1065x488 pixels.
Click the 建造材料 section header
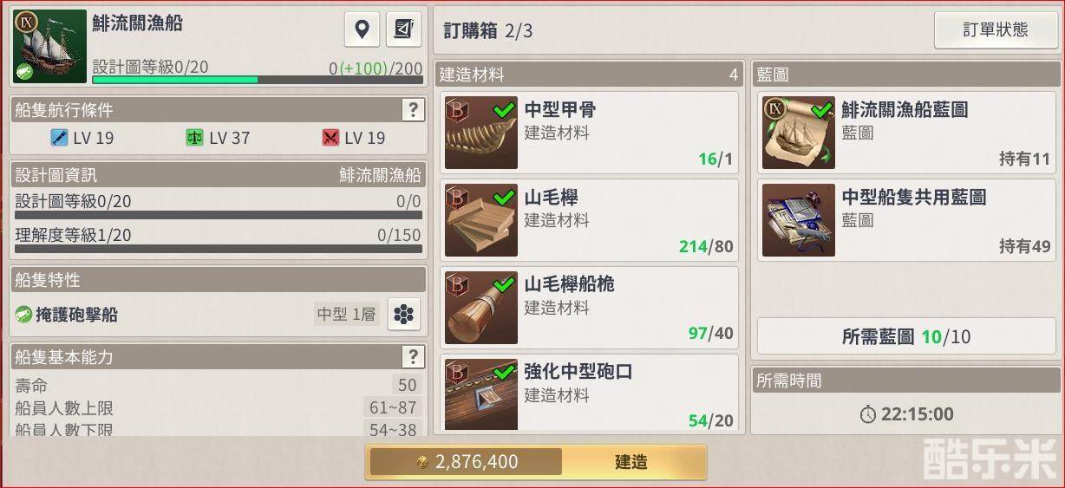[589, 75]
